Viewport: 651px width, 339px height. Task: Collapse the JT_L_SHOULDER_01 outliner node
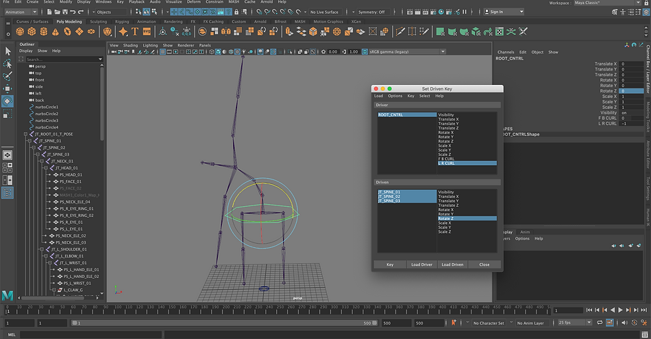click(x=42, y=249)
